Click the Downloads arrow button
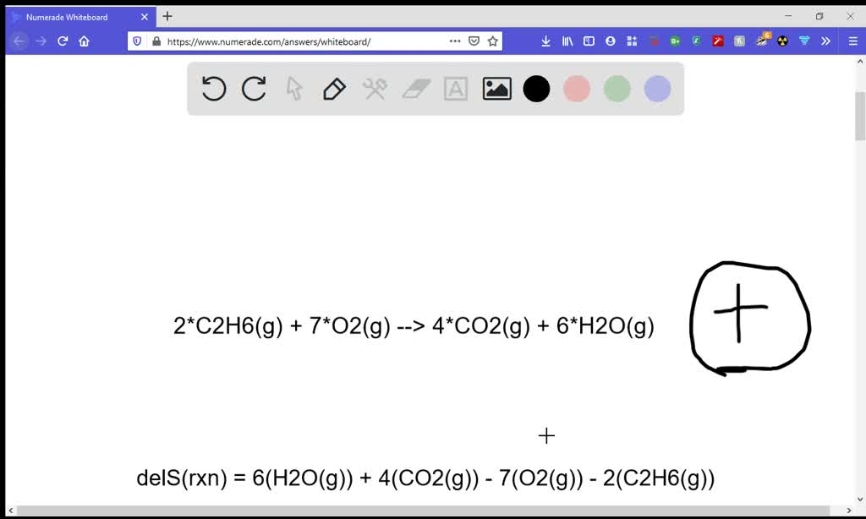The width and height of the screenshot is (866, 519). click(545, 41)
